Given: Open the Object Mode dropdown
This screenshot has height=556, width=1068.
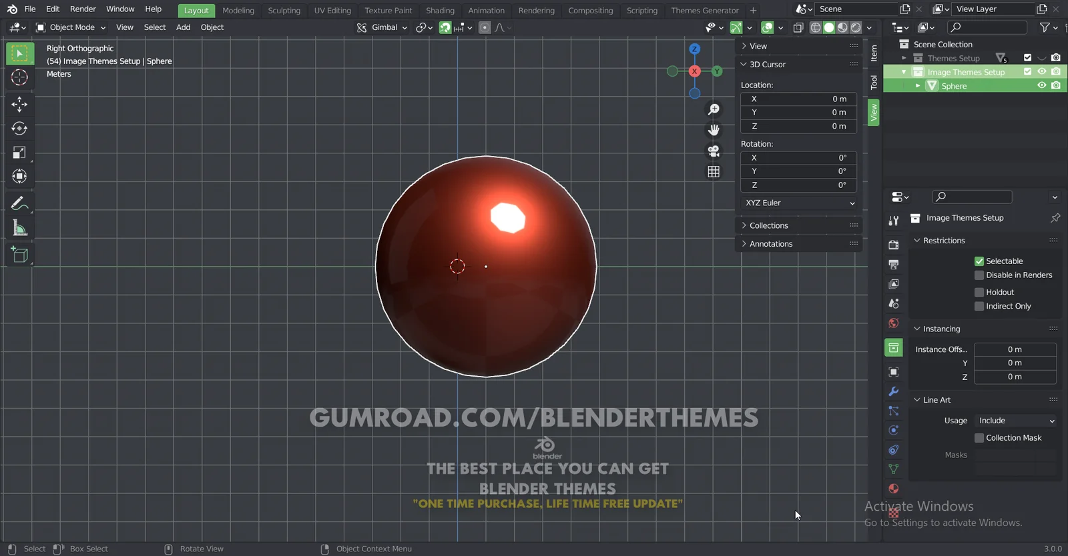Looking at the screenshot, I should [71, 27].
